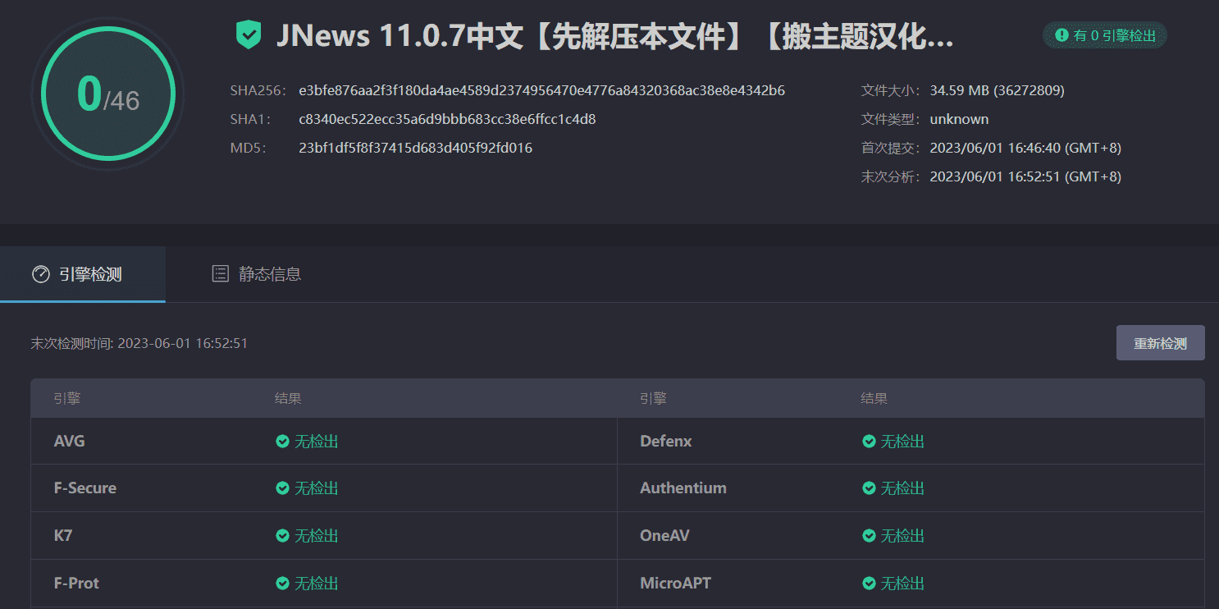The image size is (1219, 609).
Task: Switch to the 静态信息 tab
Action: tap(256, 274)
